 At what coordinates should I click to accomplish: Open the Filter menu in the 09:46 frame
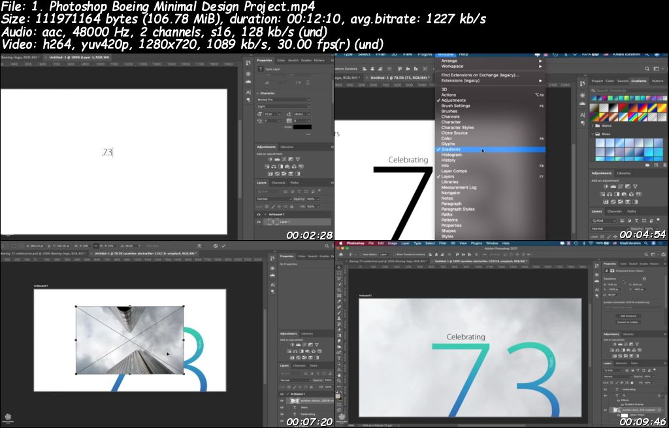pyautogui.click(x=442, y=243)
